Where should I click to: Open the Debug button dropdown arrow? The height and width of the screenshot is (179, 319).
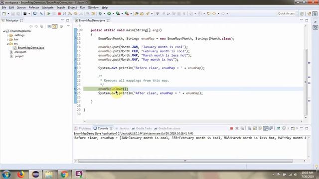[104, 13]
